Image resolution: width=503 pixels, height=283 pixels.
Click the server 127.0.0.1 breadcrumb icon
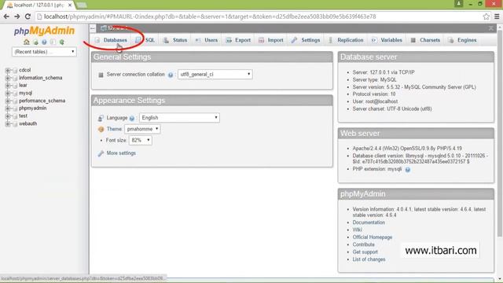click(x=103, y=28)
